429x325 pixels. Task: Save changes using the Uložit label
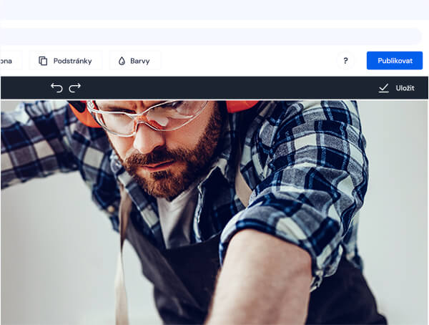tap(405, 87)
